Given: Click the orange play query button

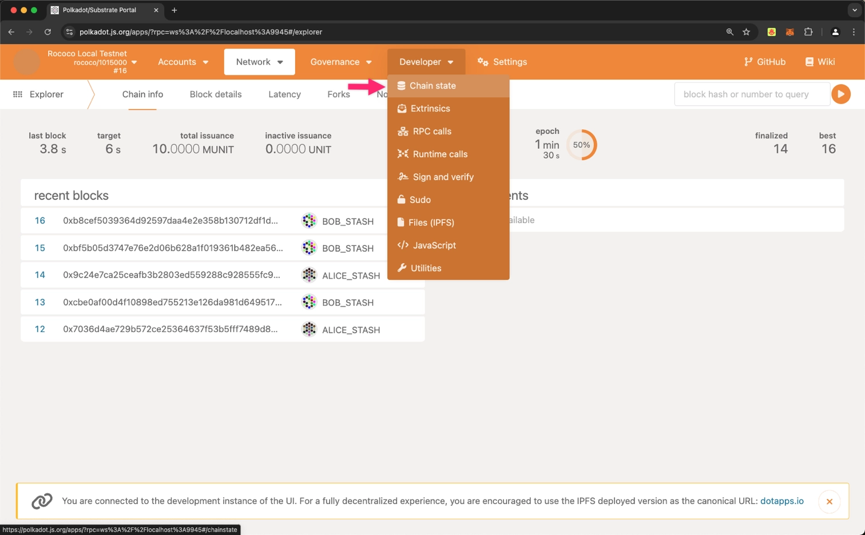Looking at the screenshot, I should click(x=840, y=94).
